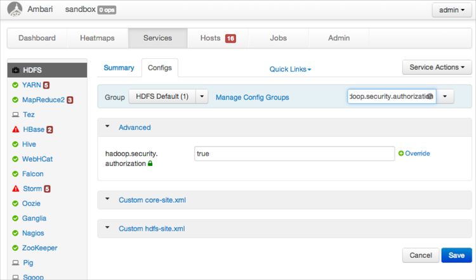Click the YARN alert count badge
Viewport: 476px width, 280px height.
tap(46, 85)
